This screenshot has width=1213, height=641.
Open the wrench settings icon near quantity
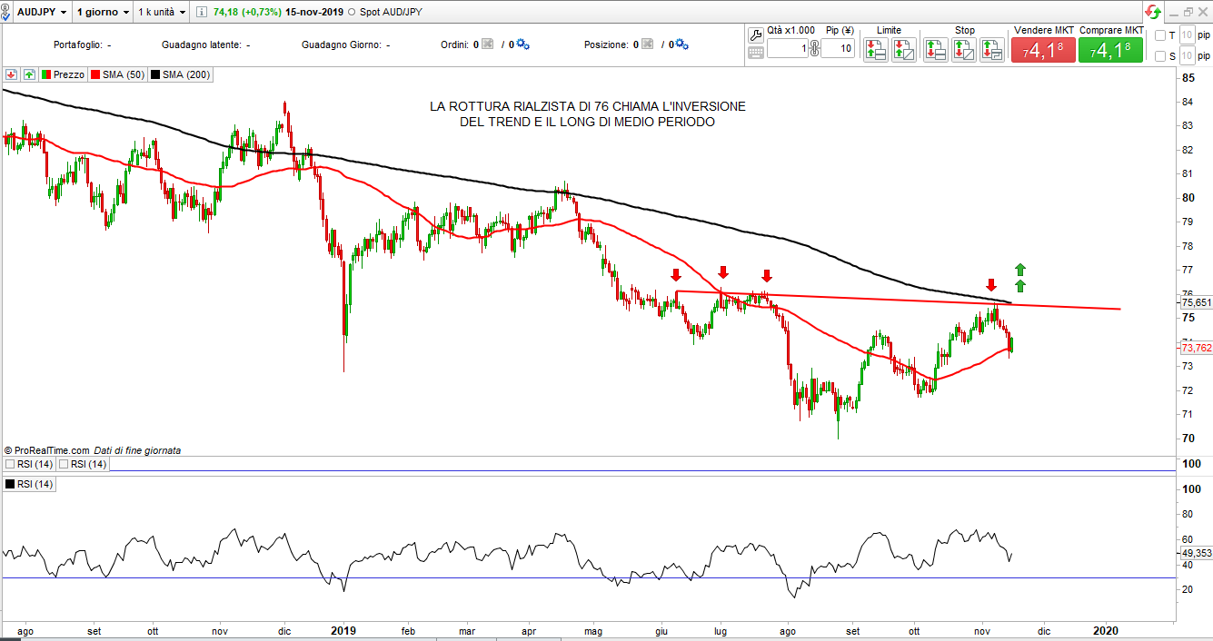[x=755, y=35]
